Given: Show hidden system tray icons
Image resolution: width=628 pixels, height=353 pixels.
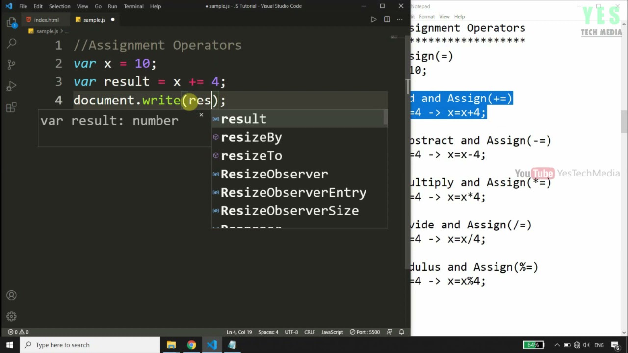Looking at the screenshot, I should pos(556,345).
